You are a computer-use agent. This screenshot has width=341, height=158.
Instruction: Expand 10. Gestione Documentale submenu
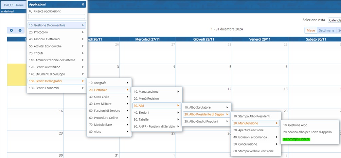pyautogui.click(x=56, y=25)
